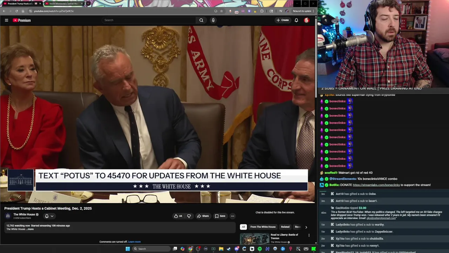Click the page scrollbar down arrow
This screenshot has height=253, width=449.
[316, 243]
